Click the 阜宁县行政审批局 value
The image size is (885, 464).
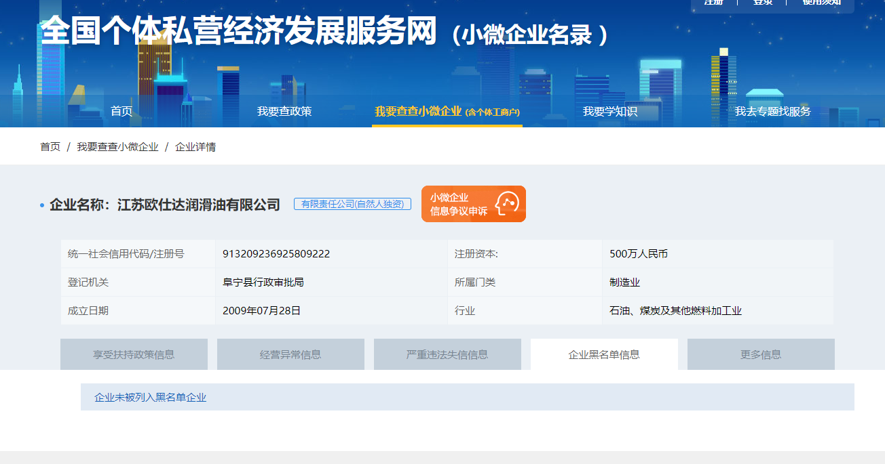pos(263,282)
